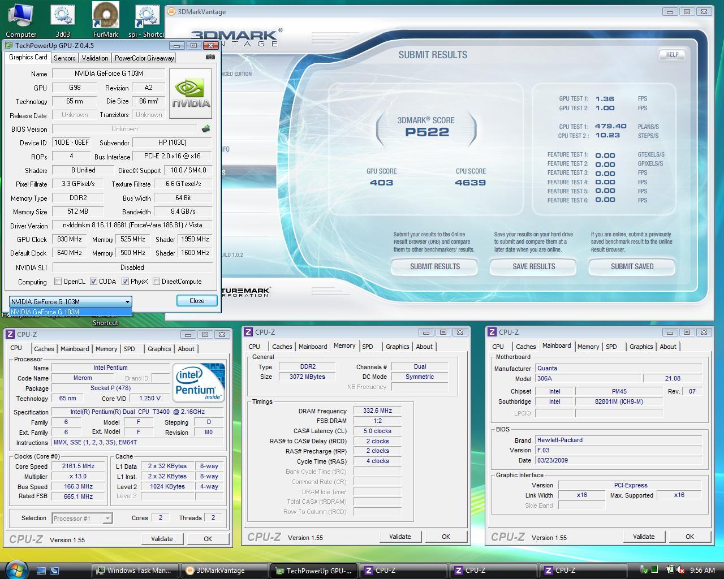724x579 pixels.
Task: Click the Show Desktop quick launch icon
Action: [41, 571]
